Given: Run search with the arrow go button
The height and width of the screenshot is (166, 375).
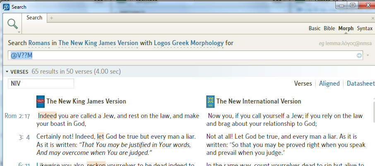Looking at the screenshot, I should pyautogui.click(x=359, y=55).
